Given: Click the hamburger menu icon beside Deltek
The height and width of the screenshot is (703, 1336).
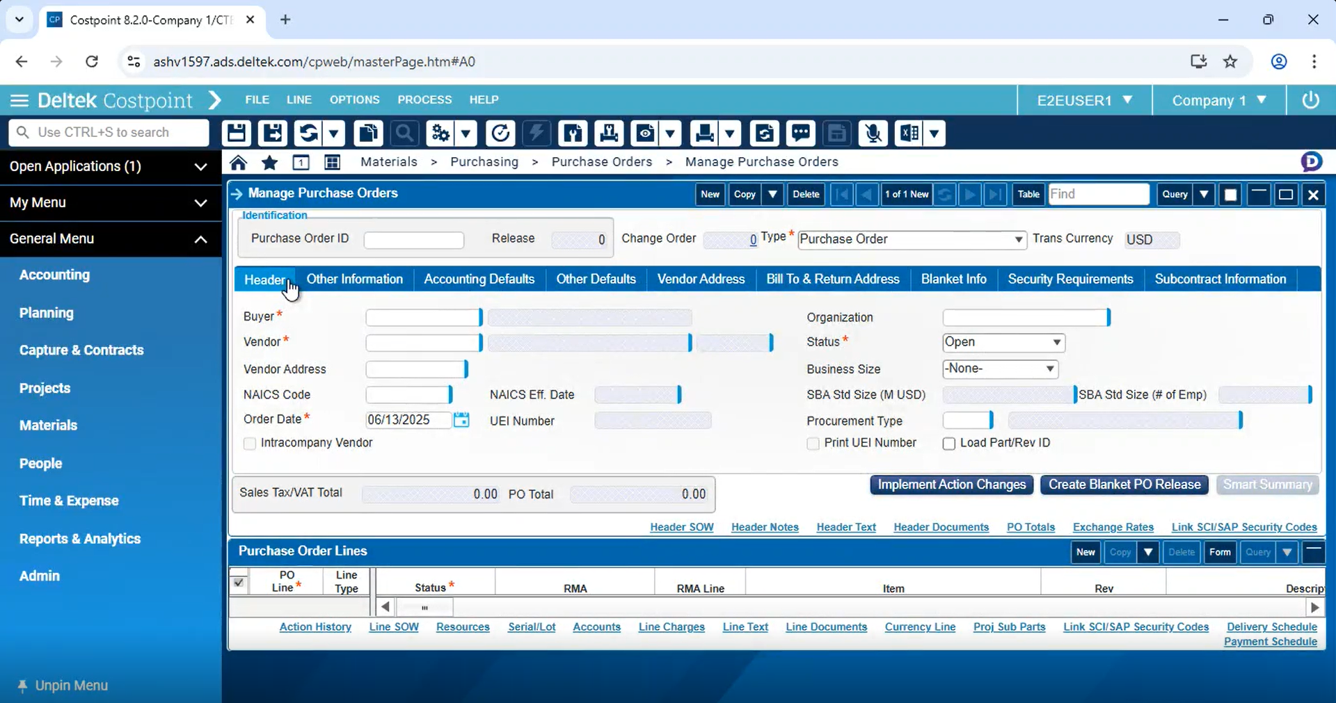Looking at the screenshot, I should click(19, 100).
